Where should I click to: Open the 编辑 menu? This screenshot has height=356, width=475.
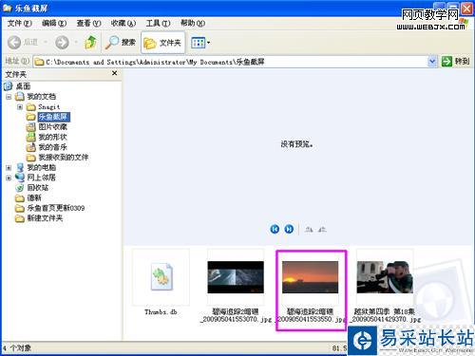pyautogui.click(x=54, y=23)
